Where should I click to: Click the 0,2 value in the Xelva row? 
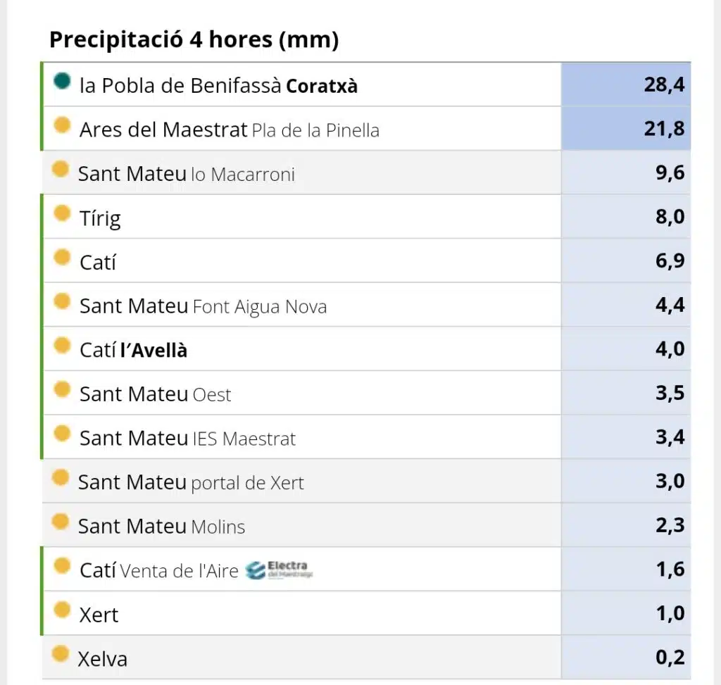click(670, 657)
